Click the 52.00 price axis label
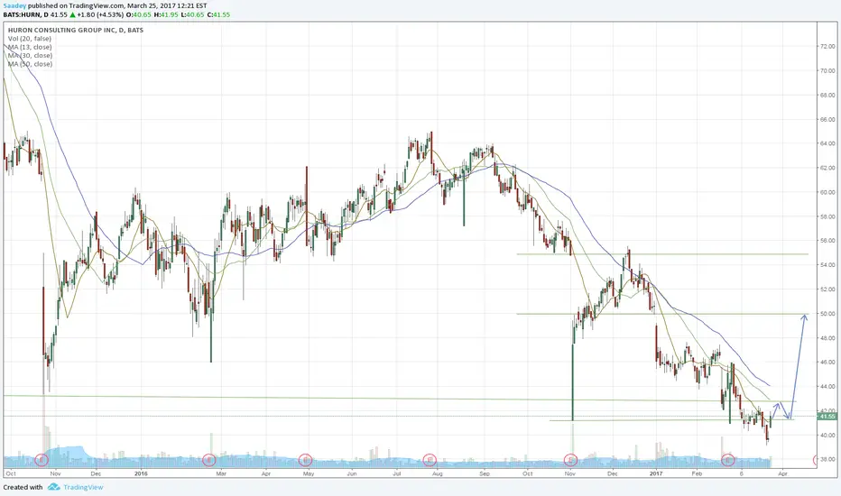The height and width of the screenshot is (496, 841). coord(827,289)
